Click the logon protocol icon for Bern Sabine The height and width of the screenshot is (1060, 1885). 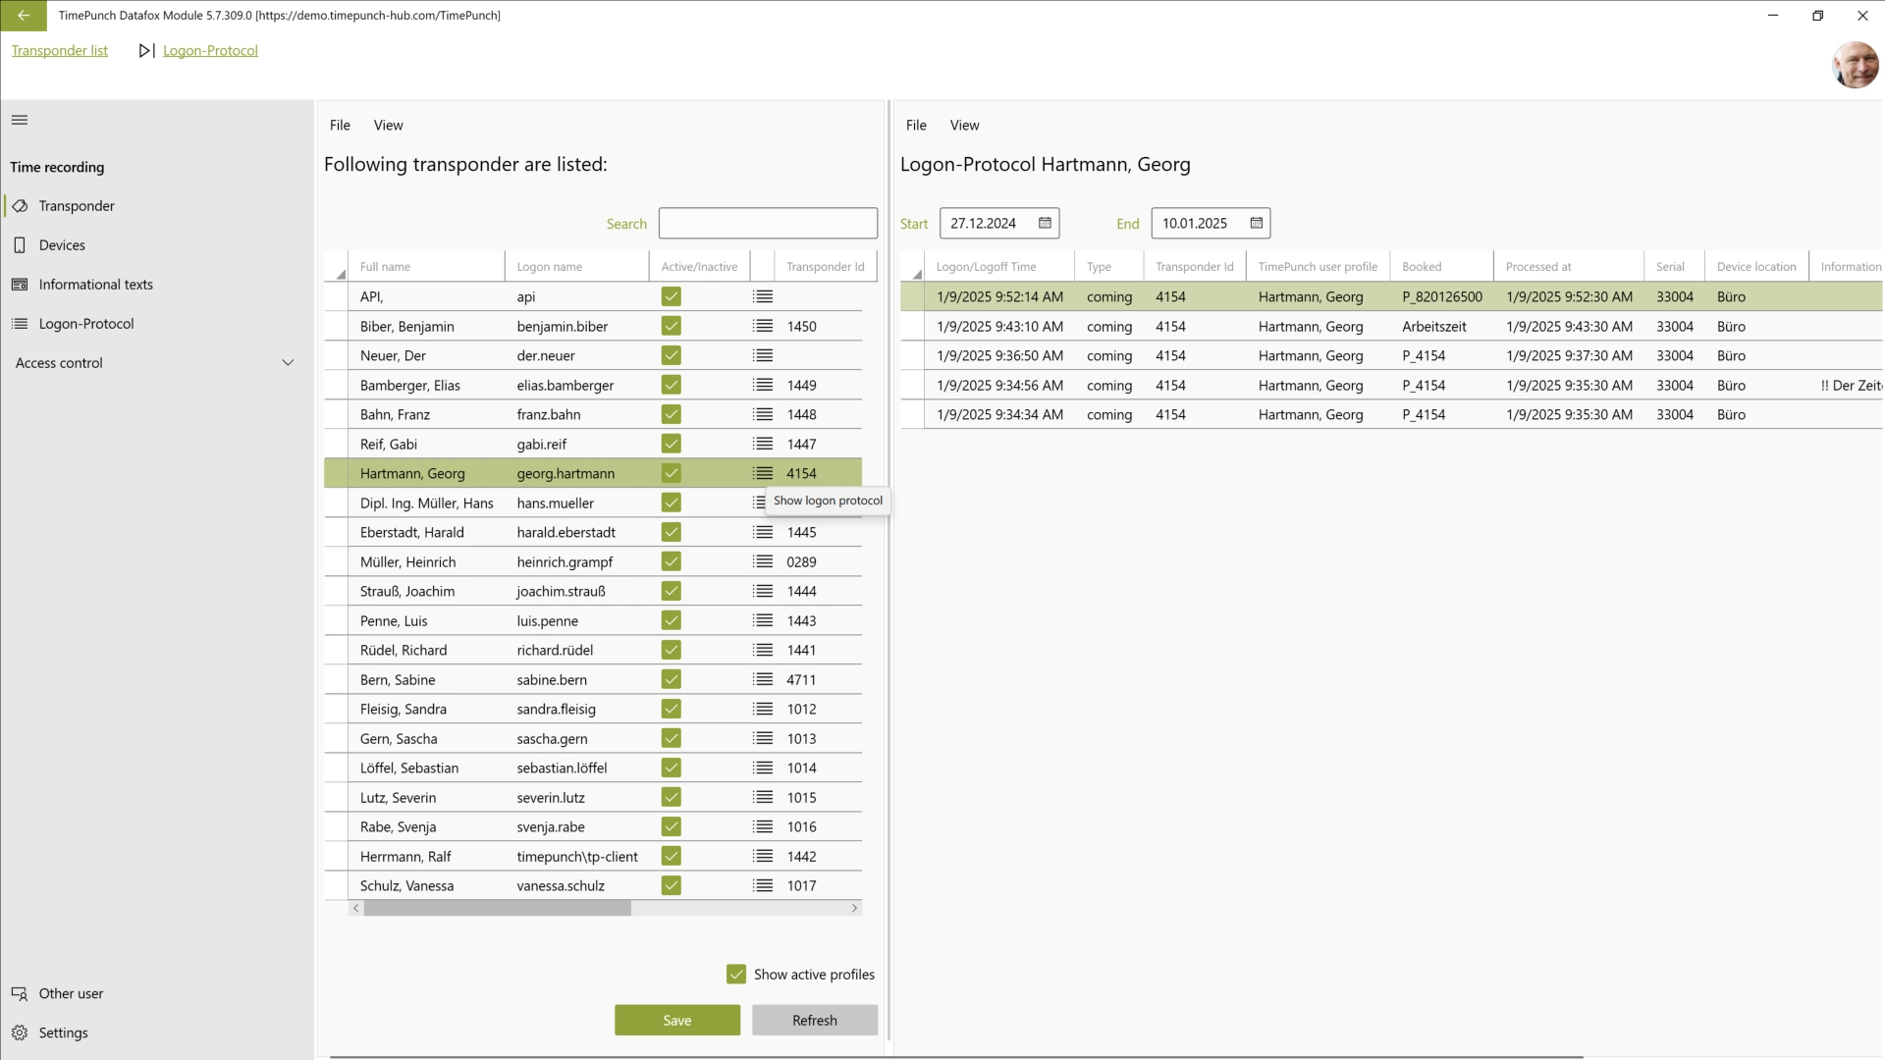point(763,678)
